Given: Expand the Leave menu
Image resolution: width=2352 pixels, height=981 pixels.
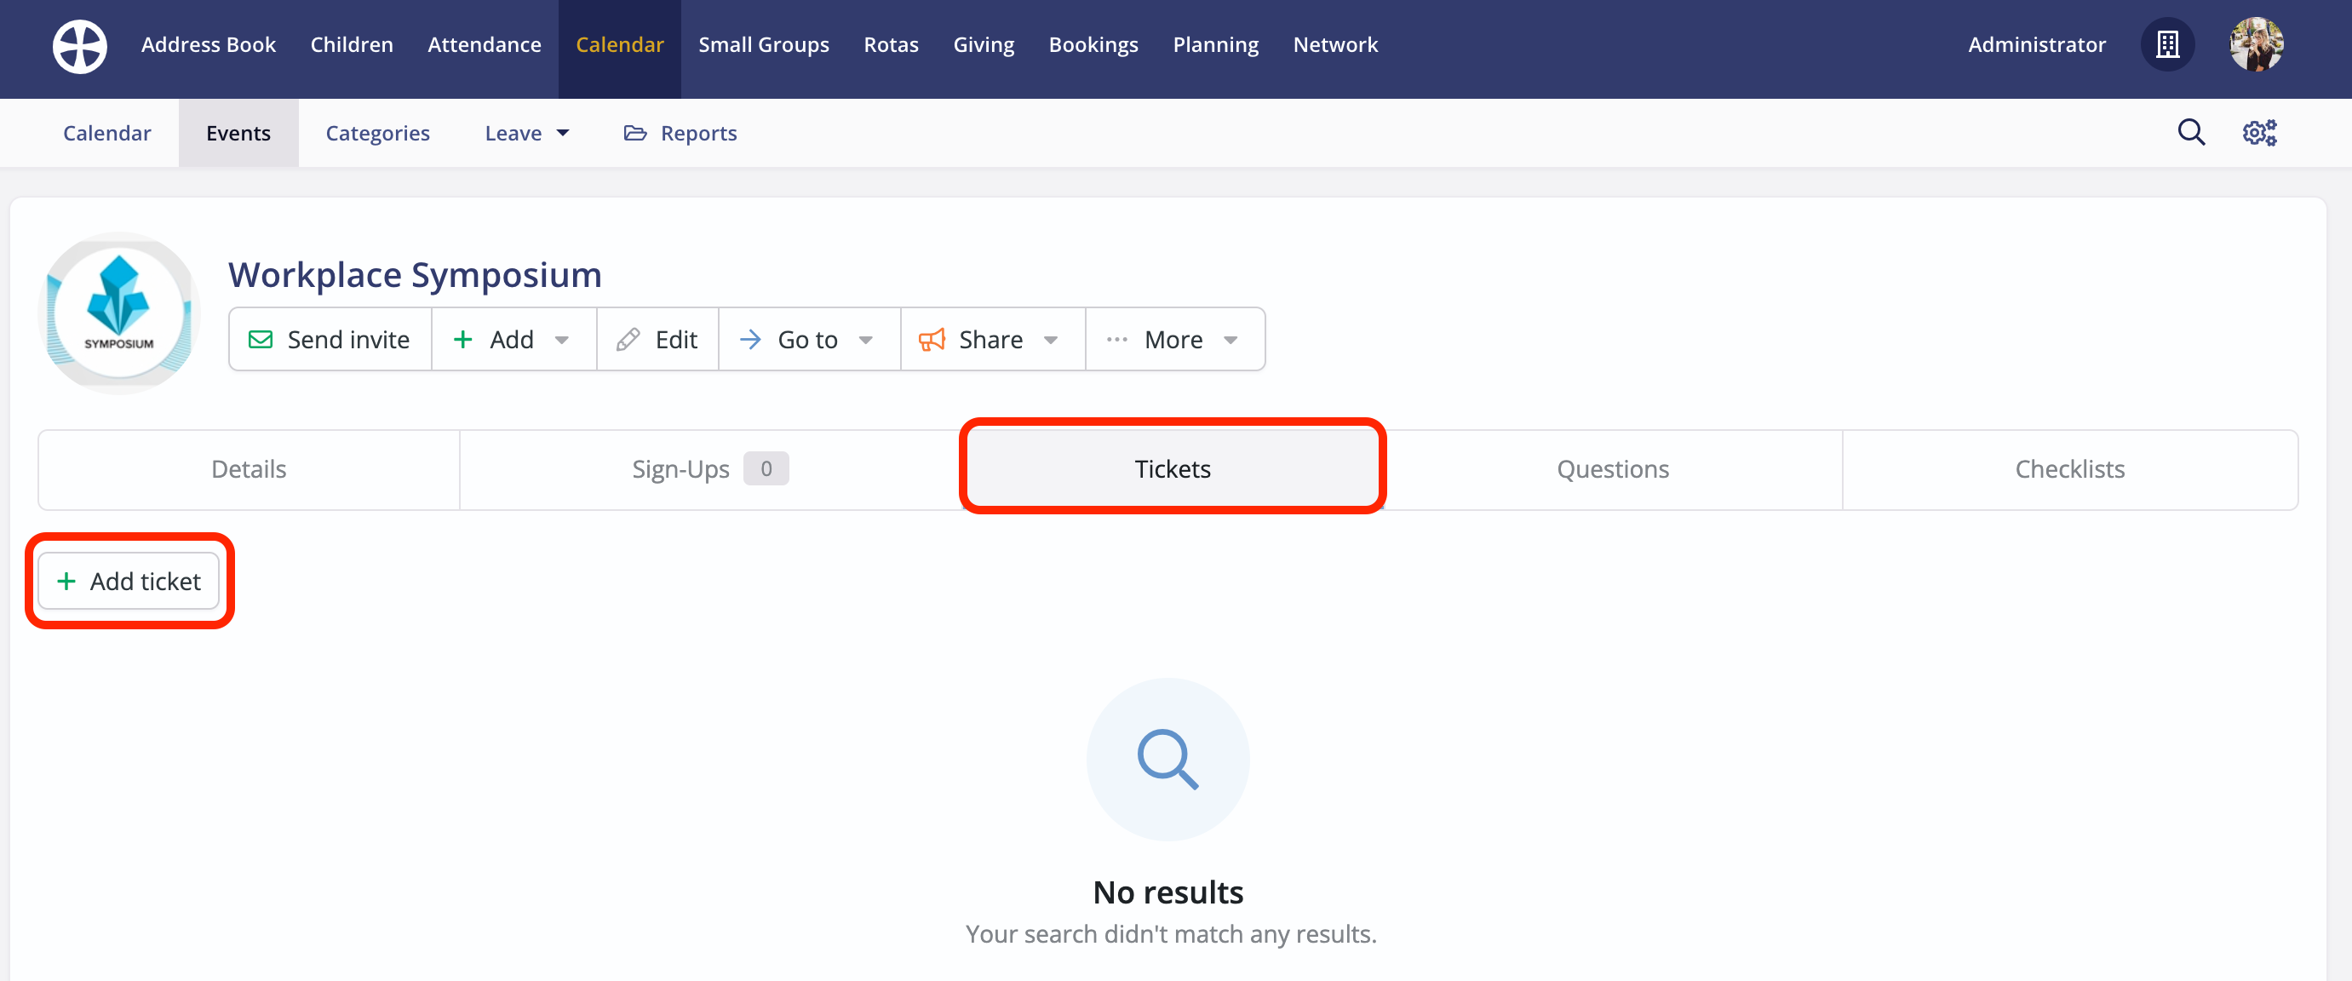Looking at the screenshot, I should [527, 134].
